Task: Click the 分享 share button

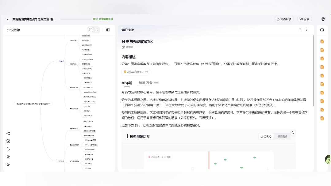Action: coord(305,19)
